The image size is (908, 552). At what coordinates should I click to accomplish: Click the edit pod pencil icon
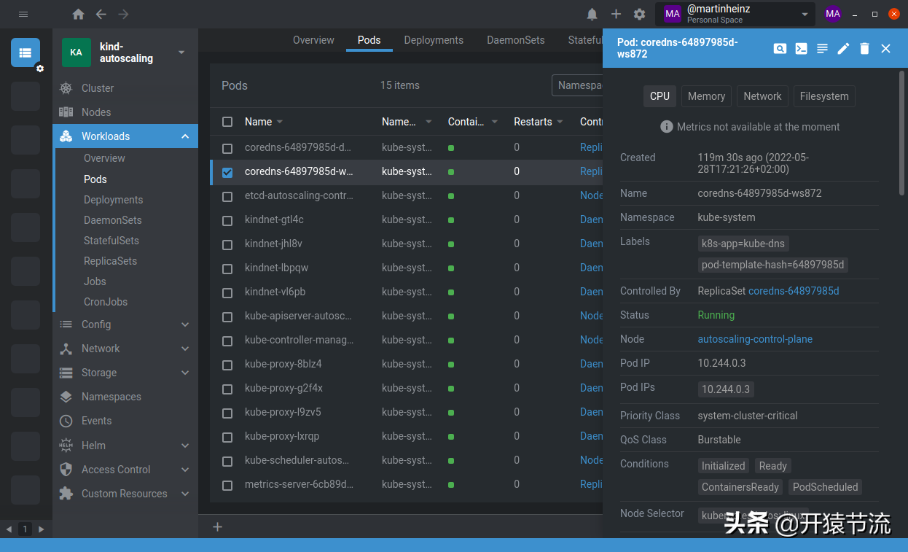[843, 49]
